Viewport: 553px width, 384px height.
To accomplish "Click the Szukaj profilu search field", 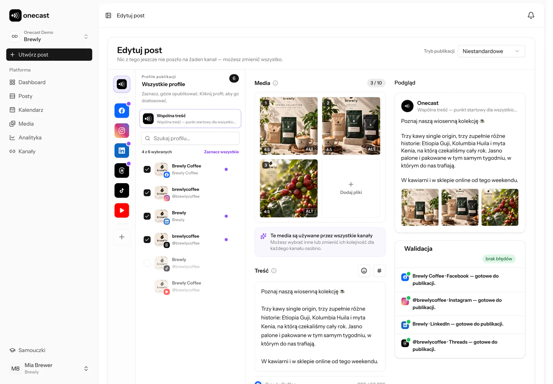I will click(x=190, y=138).
